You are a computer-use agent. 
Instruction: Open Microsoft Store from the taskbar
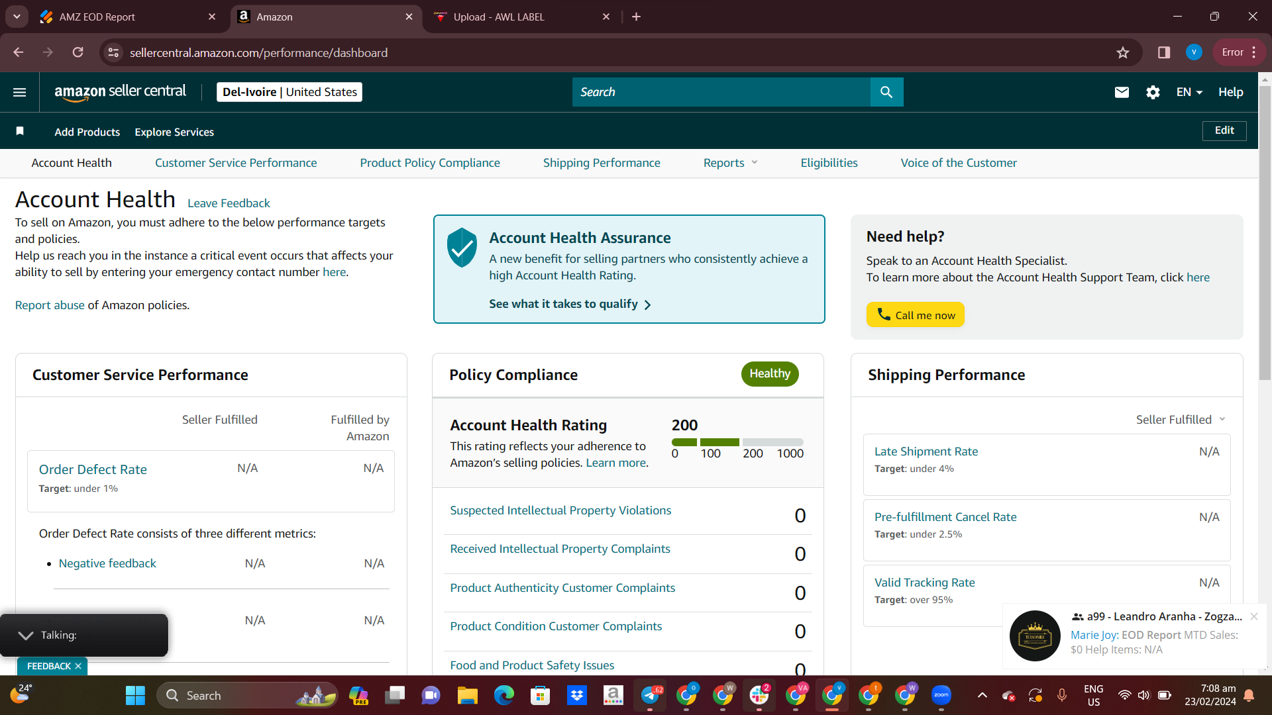click(x=541, y=696)
